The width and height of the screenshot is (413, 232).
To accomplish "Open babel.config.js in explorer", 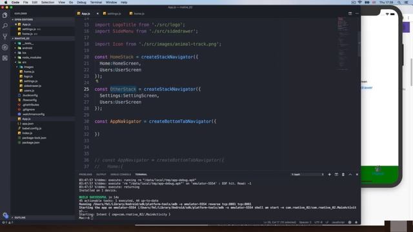I will pos(32,128).
